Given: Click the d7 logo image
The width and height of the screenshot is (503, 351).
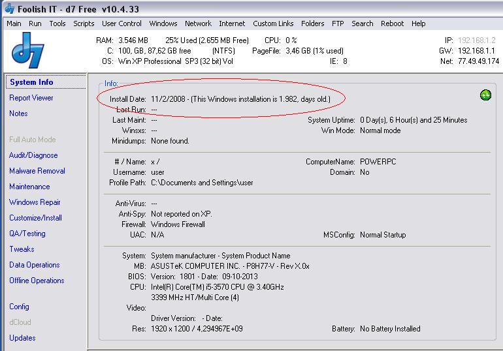Looking at the screenshot, I should click(27, 50).
